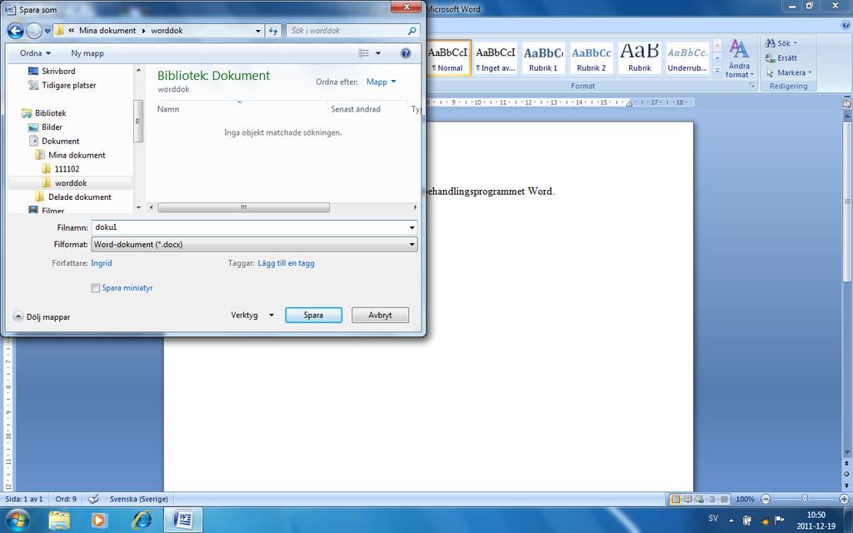
Task: Click the Avbryt button
Action: click(380, 315)
